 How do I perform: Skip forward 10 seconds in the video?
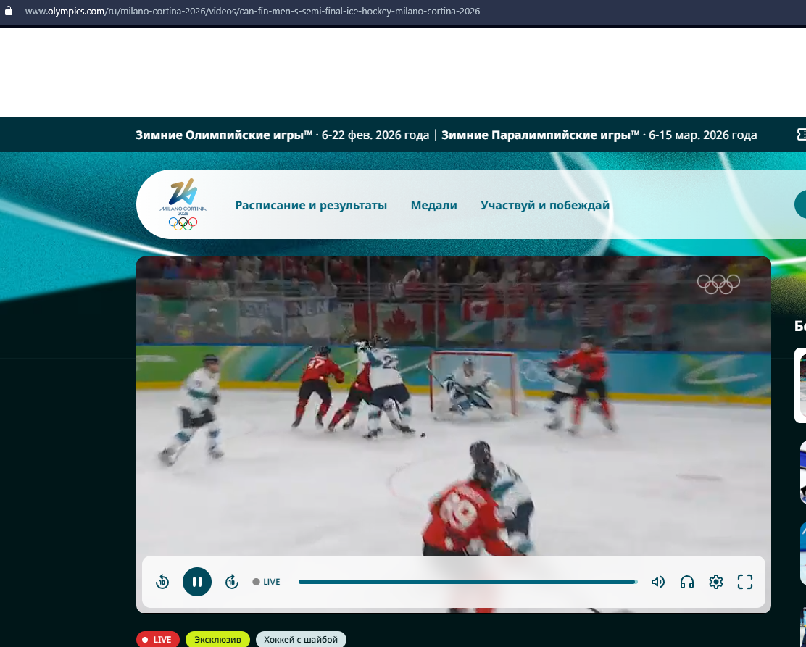[232, 582]
